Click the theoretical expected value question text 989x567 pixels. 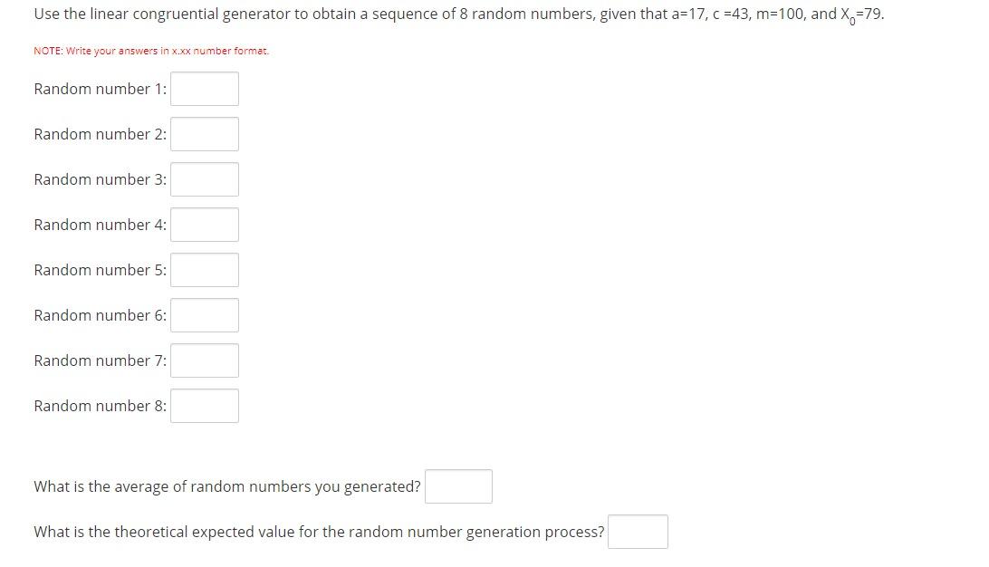pos(319,532)
